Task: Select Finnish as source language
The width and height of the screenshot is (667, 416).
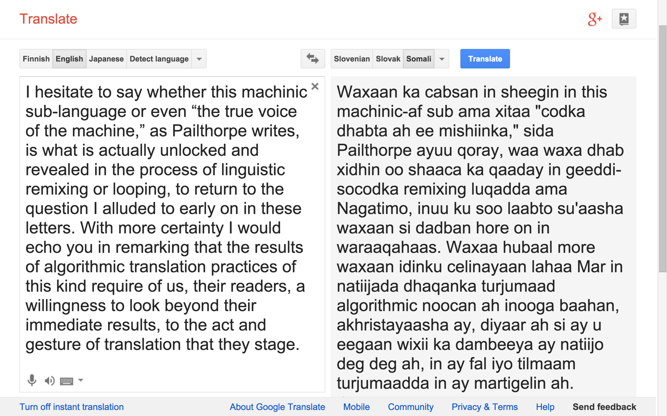Action: click(36, 59)
